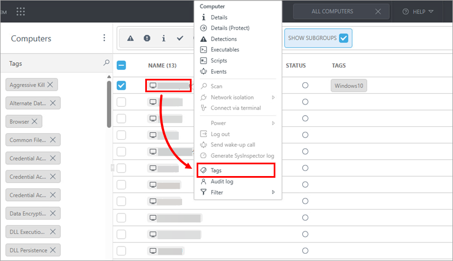Image resolution: width=453 pixels, height=261 pixels.
Task: Choose Detections in the context menu
Action: [223, 39]
